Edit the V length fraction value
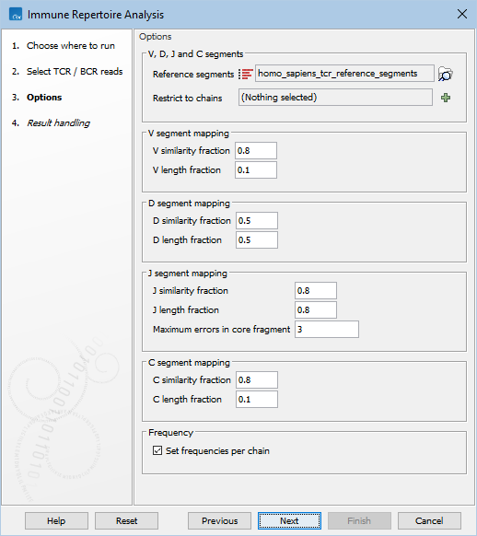Screen dimensions: 477x536 256,169
